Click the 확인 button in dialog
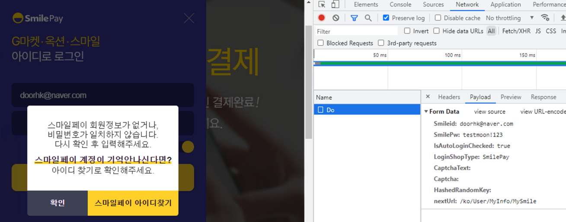The image size is (566, 222). pos(58,203)
